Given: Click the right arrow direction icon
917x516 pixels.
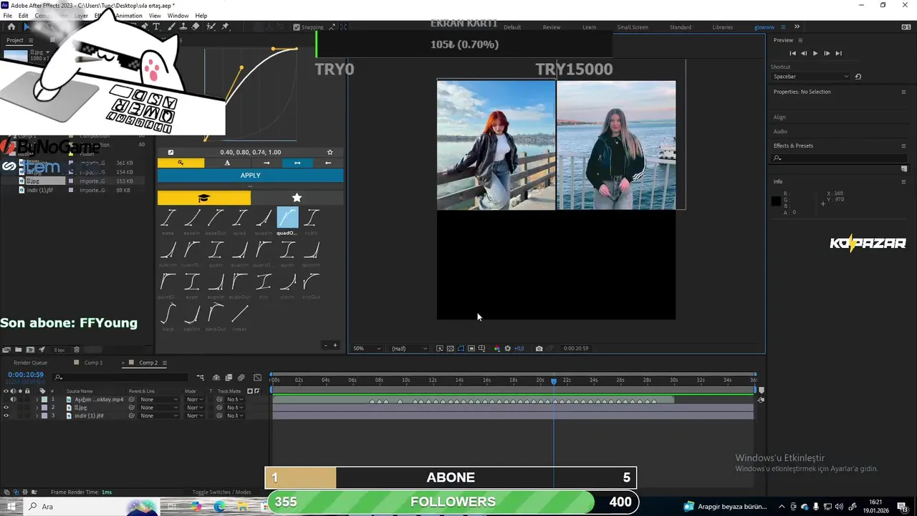Looking at the screenshot, I should click(x=267, y=163).
